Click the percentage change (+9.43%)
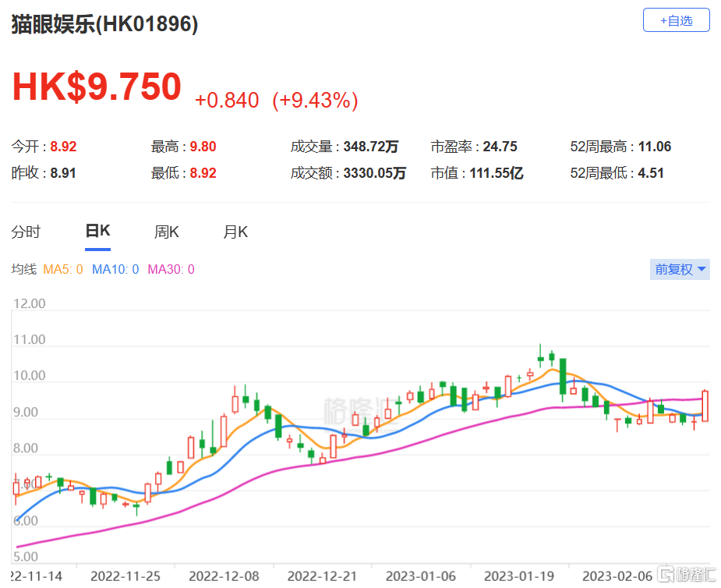This screenshot has height=588, width=721. click(315, 101)
